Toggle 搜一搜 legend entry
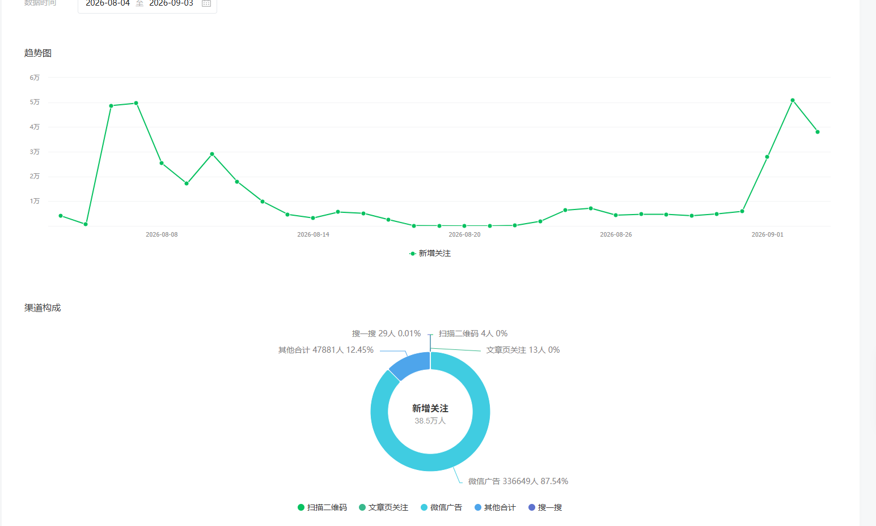This screenshot has height=526, width=876. (545, 507)
